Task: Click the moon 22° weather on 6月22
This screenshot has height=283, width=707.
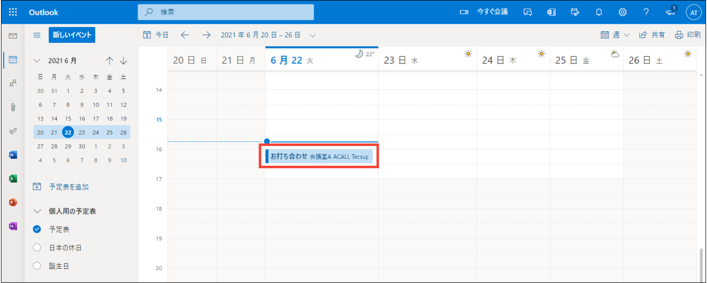Action: 365,54
